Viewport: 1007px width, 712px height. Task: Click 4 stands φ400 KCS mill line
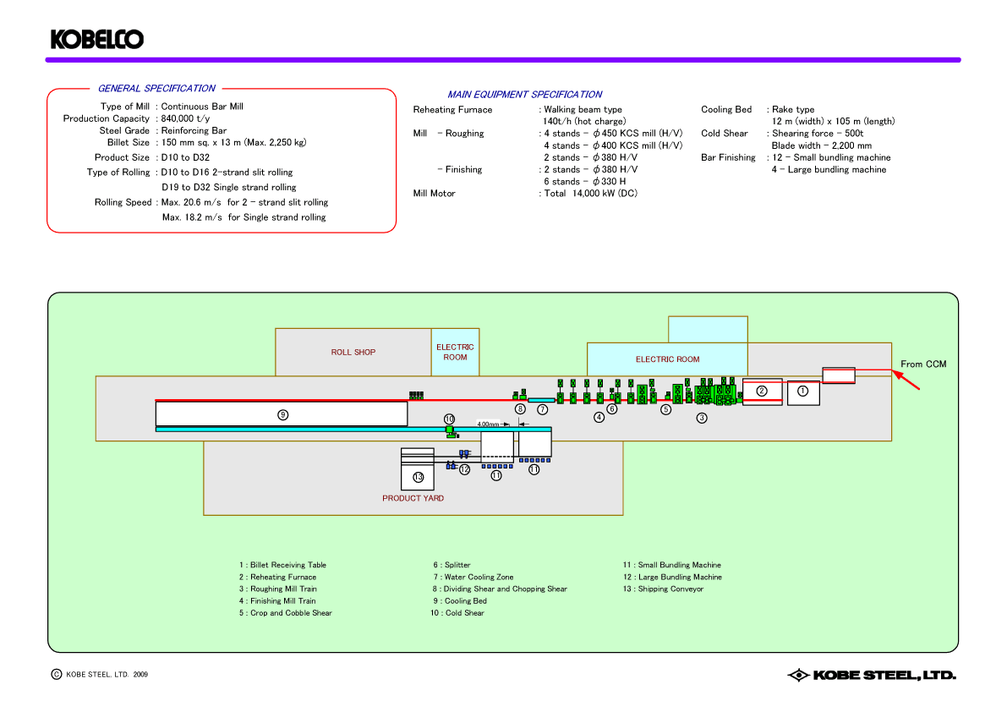tap(613, 145)
